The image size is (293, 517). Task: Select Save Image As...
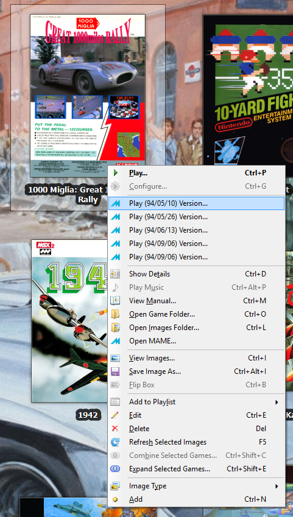pos(196,371)
